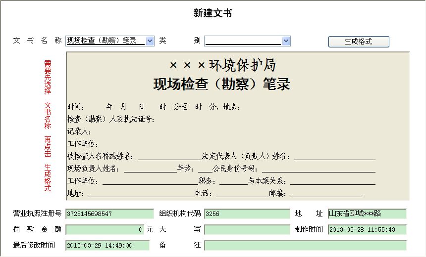Click the blank after 被检查人名称或姓名
The image size is (426, 257).
pyautogui.click(x=169, y=156)
